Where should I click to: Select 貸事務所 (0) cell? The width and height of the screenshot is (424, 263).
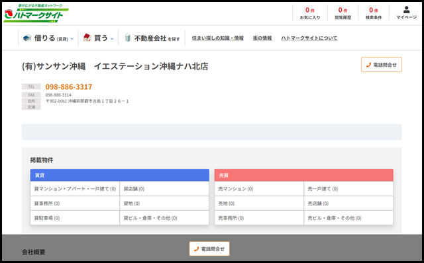point(75,204)
